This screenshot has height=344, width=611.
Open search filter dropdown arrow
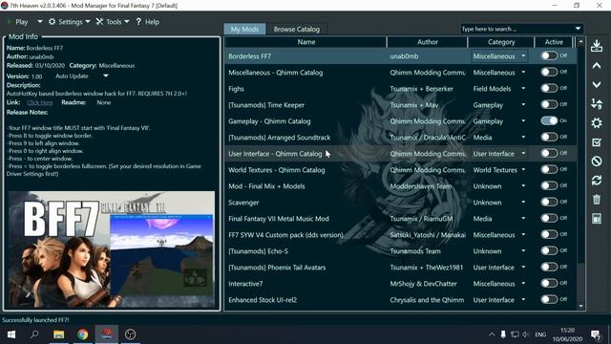(x=578, y=29)
